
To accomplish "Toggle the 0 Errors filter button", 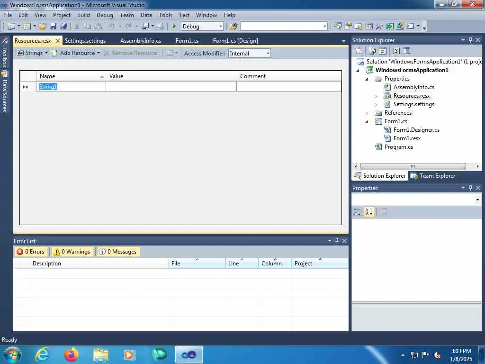I will point(31,252).
